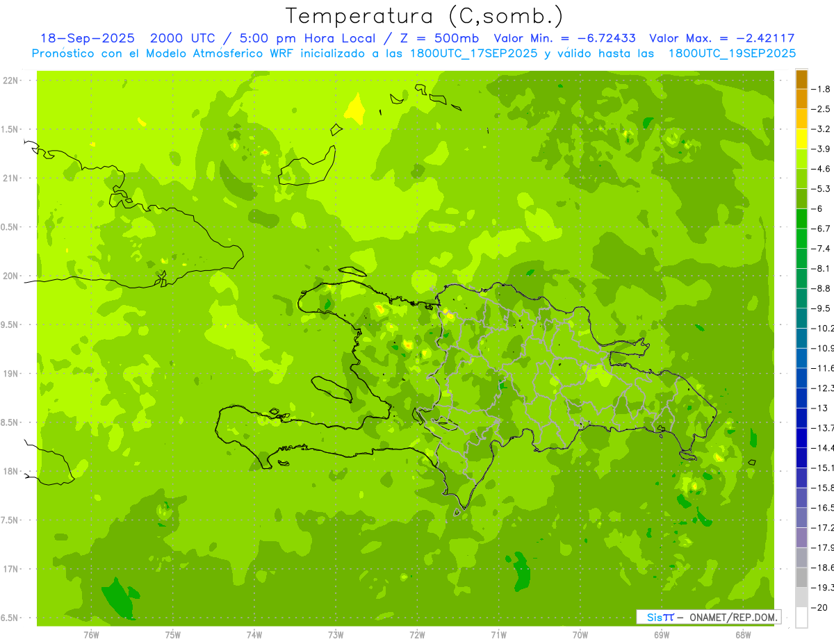834x644 pixels.
Task: Click the "22N" latitude label
Action: pyautogui.click(x=10, y=81)
